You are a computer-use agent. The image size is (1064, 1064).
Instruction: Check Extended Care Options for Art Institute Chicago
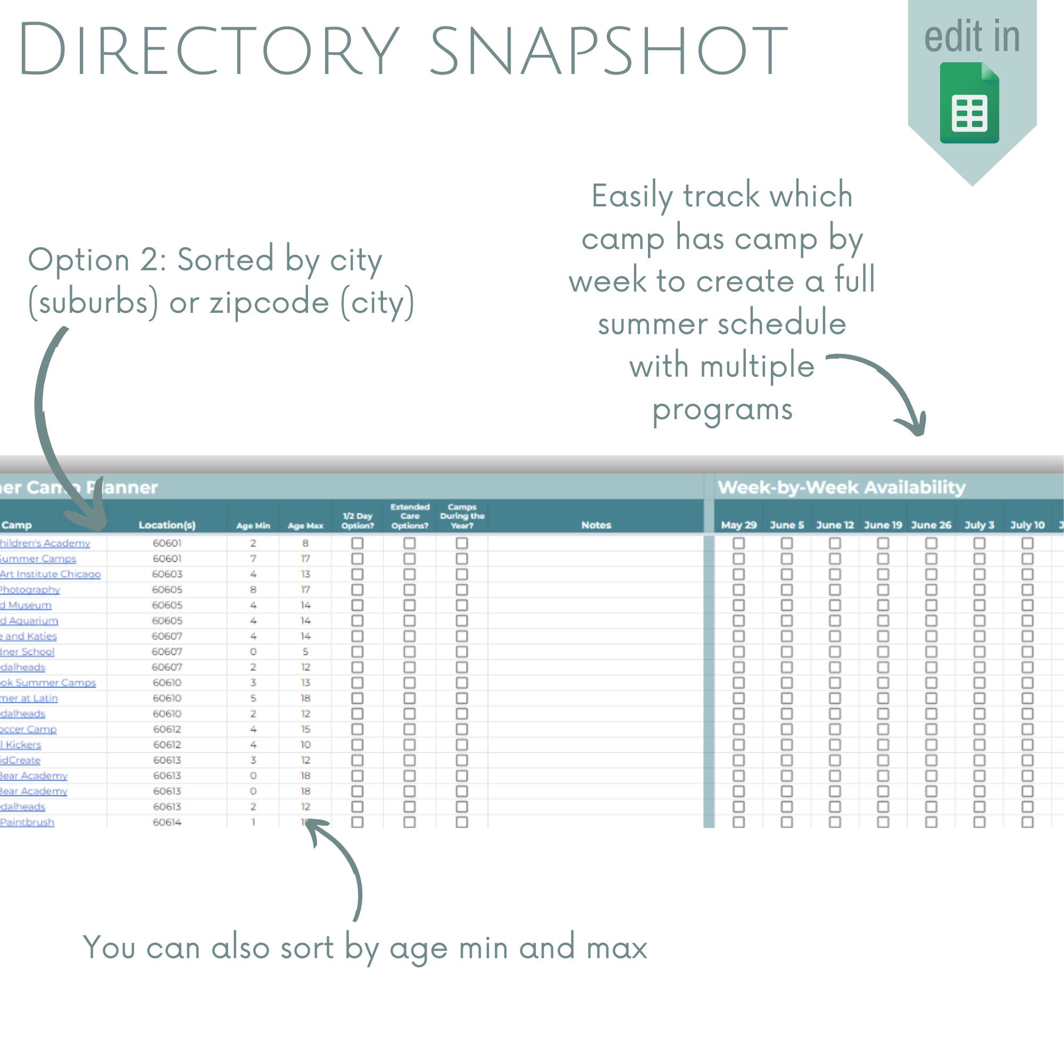tap(409, 574)
